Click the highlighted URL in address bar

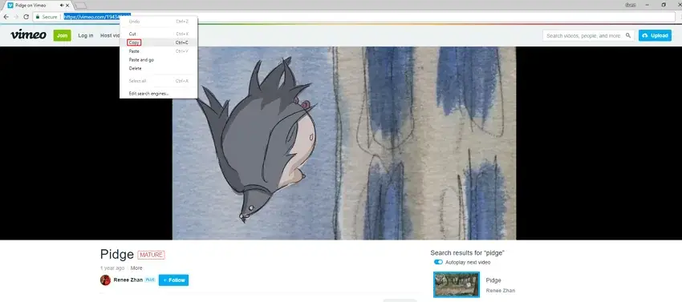click(97, 17)
